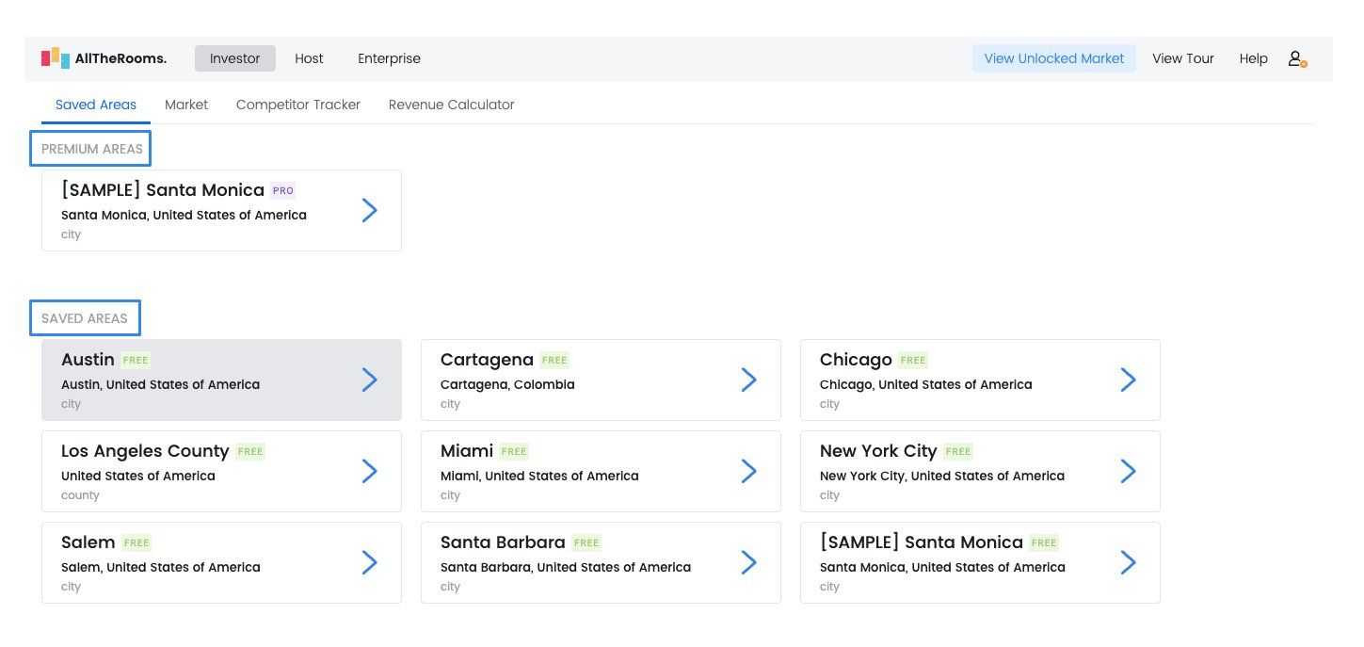The image size is (1364, 647).
Task: Open the Competitor Tracker tab
Action: point(298,105)
